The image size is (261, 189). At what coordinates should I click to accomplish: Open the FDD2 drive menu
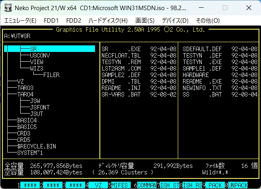point(73,20)
